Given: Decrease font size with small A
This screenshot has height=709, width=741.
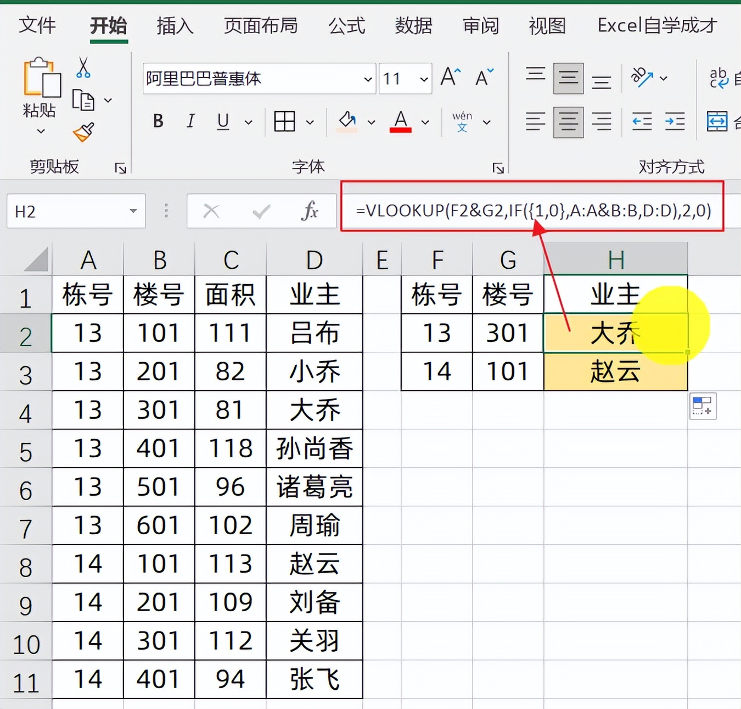Looking at the screenshot, I should pos(484,77).
